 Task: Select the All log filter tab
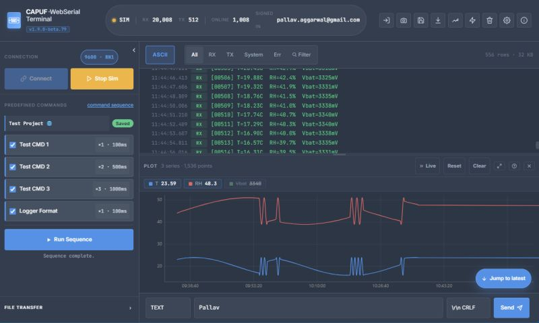195,55
